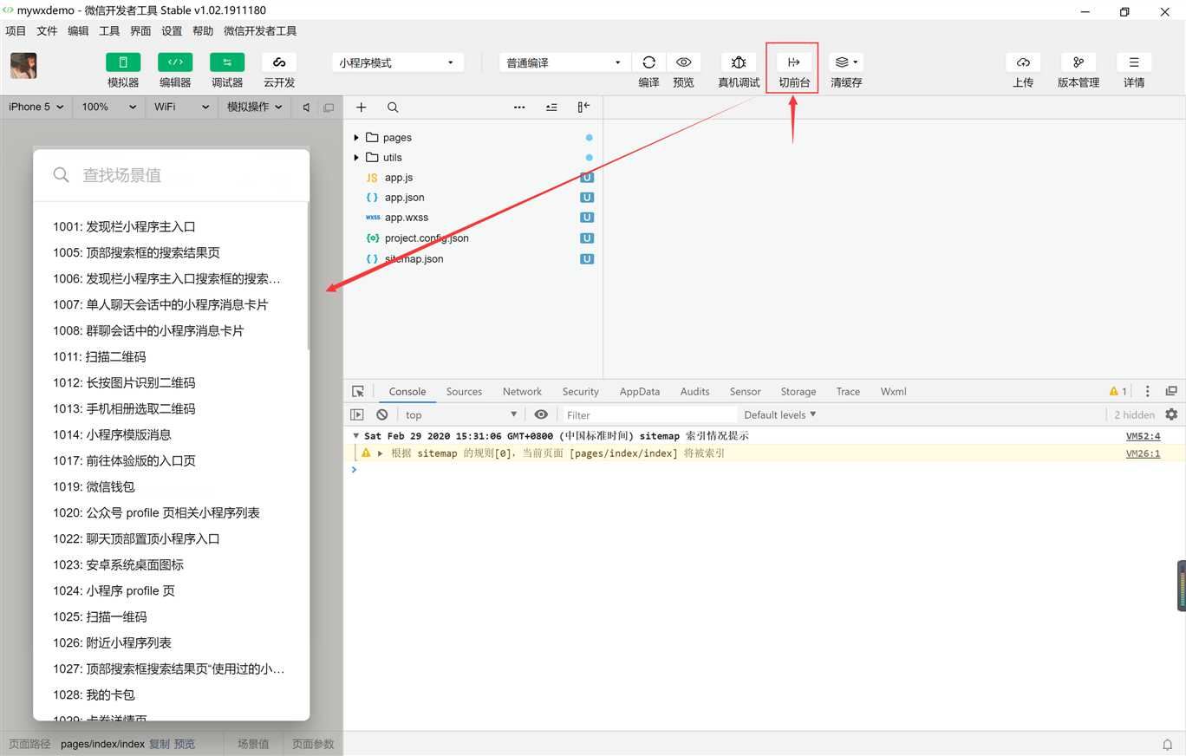1186x756 pixels.
Task: Open the 设置 menu
Action: (x=172, y=31)
